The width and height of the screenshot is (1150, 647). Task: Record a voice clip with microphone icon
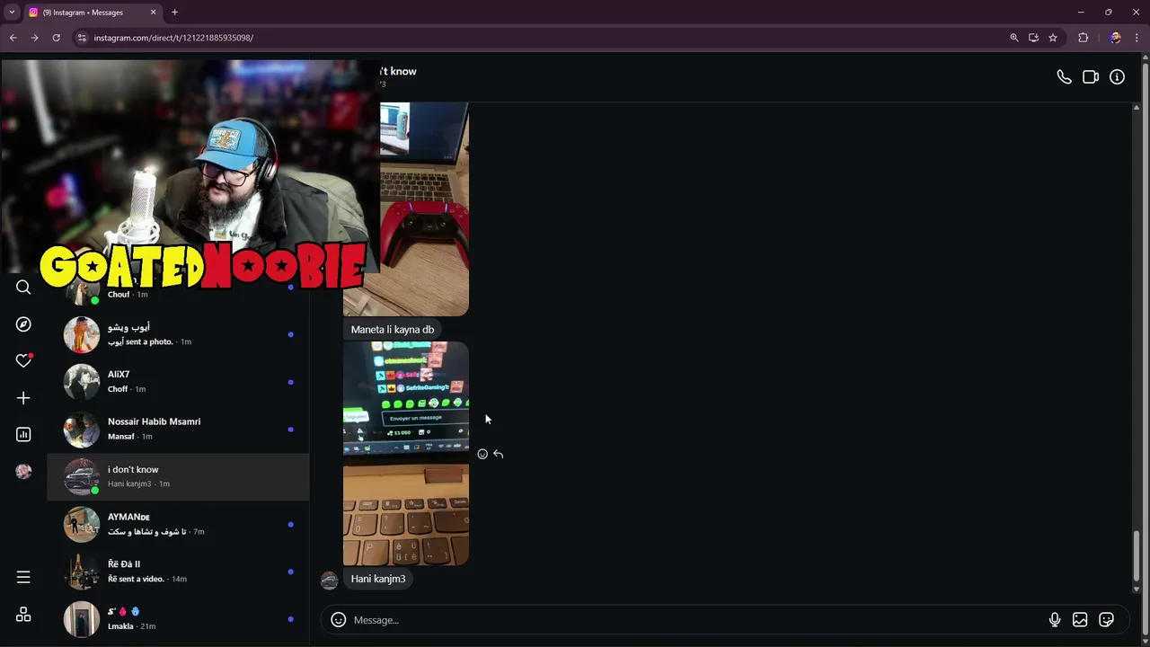(1055, 620)
